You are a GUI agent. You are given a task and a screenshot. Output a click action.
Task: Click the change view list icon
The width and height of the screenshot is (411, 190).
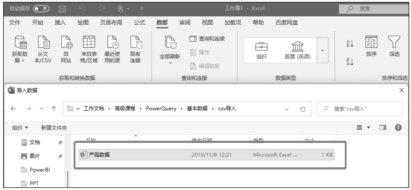pyautogui.click(x=360, y=127)
